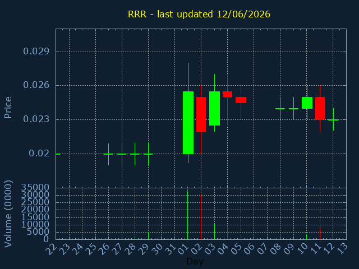This screenshot has width=359, height=269.
Task: Click the day label 07 on the x-axis
Action: tap(263, 249)
